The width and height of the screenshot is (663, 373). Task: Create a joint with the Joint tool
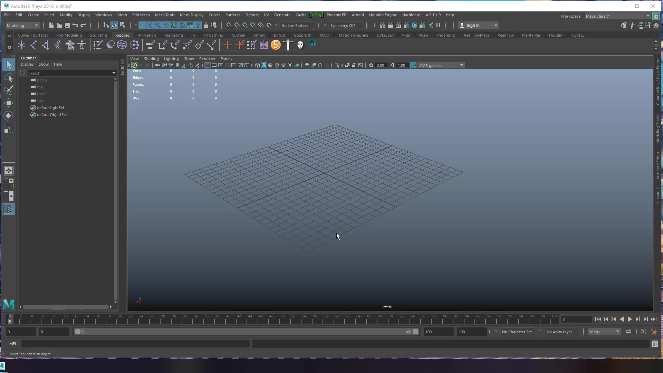pyautogui.click(x=21, y=45)
